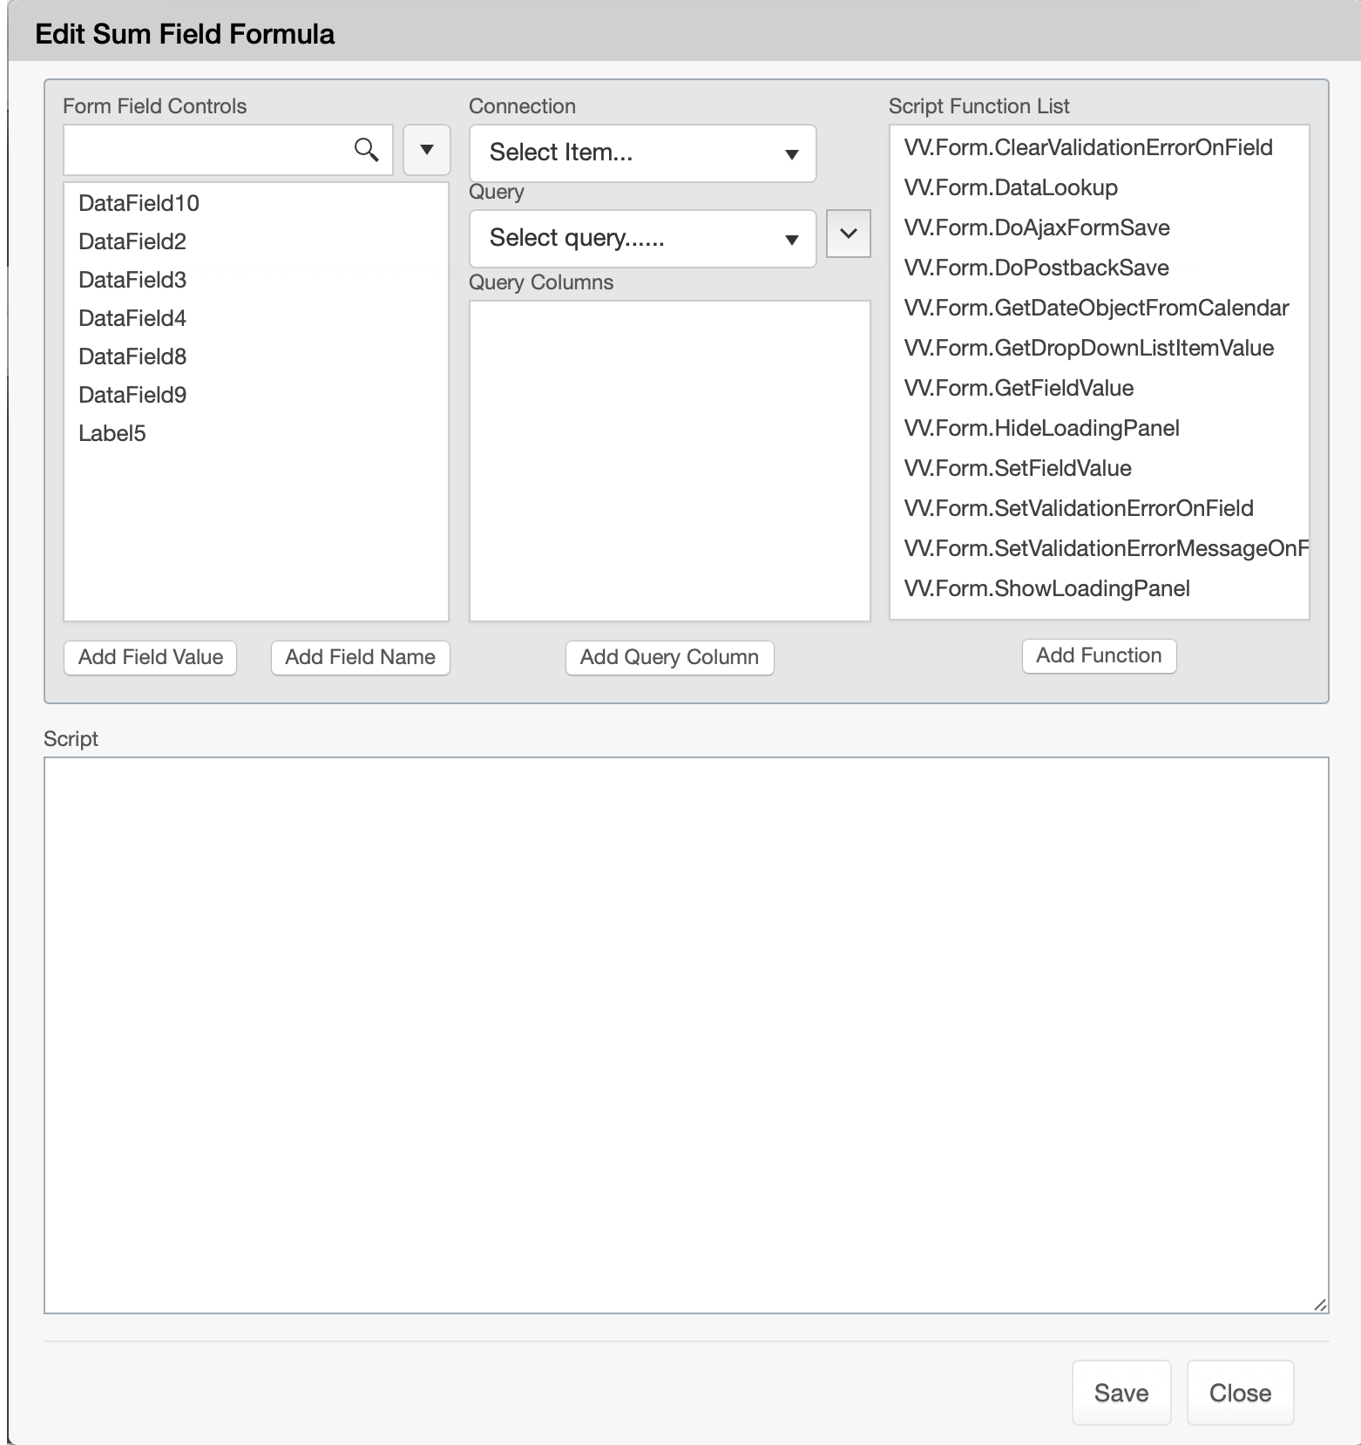Click the Add Field Value button

(x=151, y=657)
